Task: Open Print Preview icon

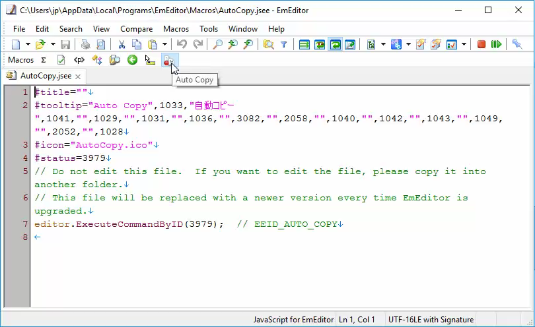Action: 100,44
